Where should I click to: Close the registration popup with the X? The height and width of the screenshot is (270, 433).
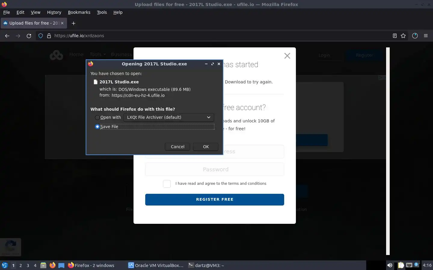(x=287, y=56)
